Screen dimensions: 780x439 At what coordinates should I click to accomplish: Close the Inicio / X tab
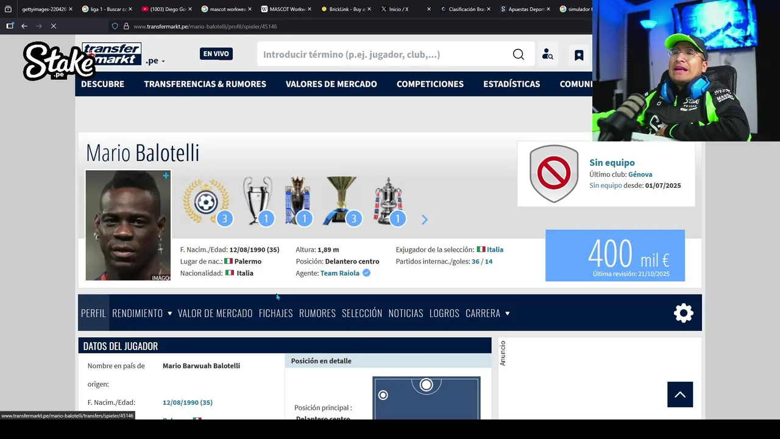click(x=429, y=9)
